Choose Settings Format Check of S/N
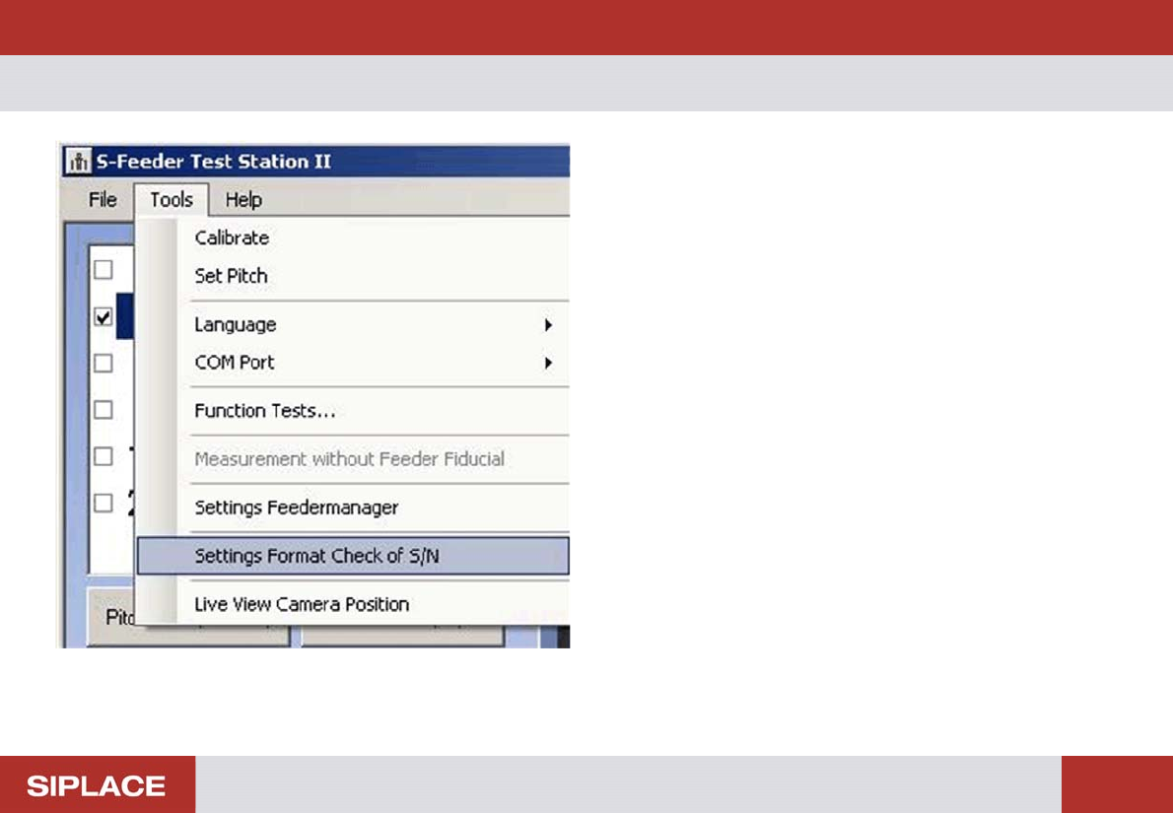This screenshot has height=813, width=1173. (x=352, y=556)
